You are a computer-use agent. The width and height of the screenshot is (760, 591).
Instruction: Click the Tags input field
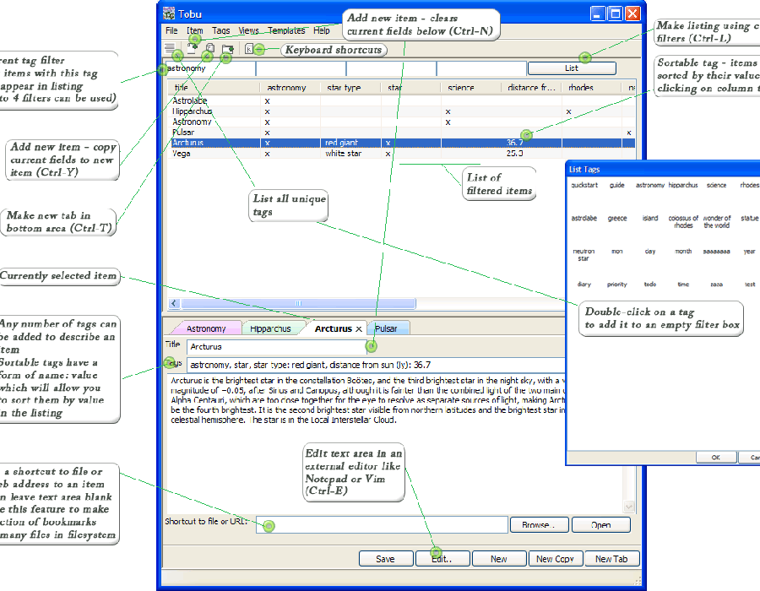tap(376, 365)
